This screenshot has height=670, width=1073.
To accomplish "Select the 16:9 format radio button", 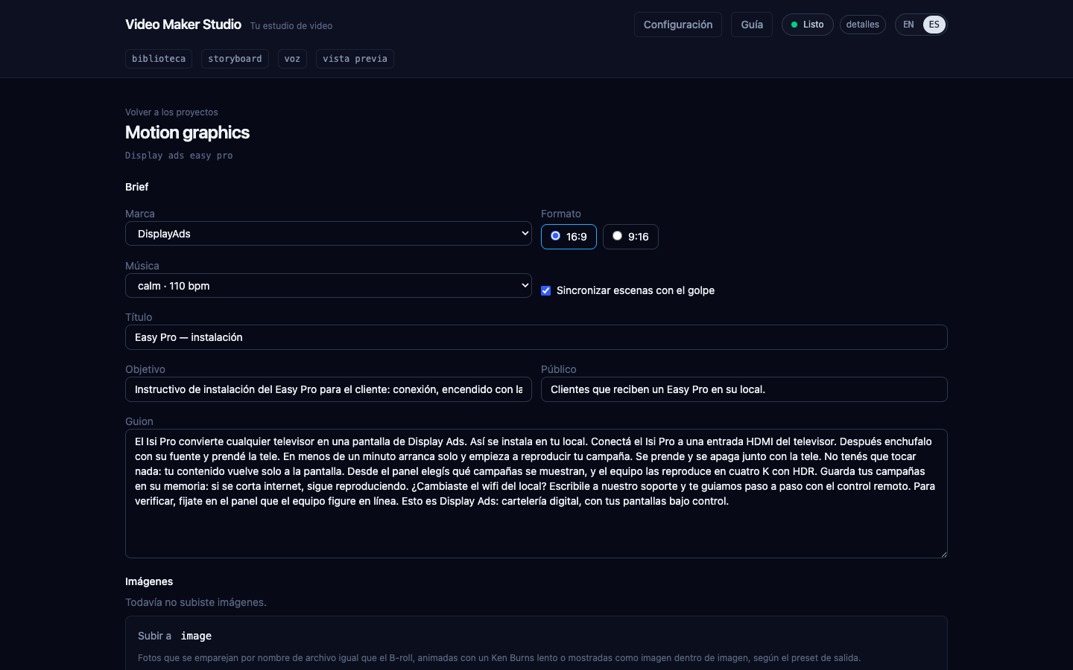I will [x=555, y=236].
